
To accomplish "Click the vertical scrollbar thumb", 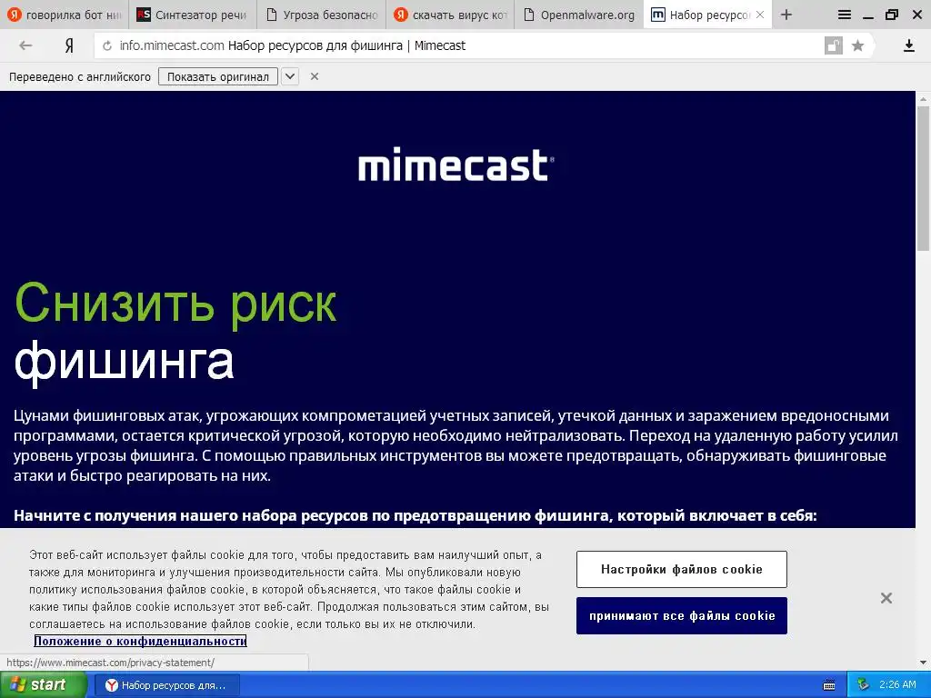I will pos(923,178).
